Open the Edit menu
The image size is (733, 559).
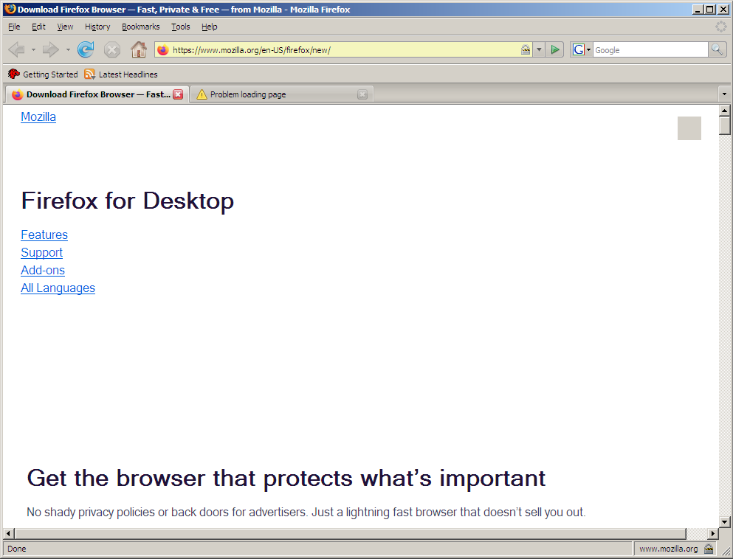tap(38, 27)
